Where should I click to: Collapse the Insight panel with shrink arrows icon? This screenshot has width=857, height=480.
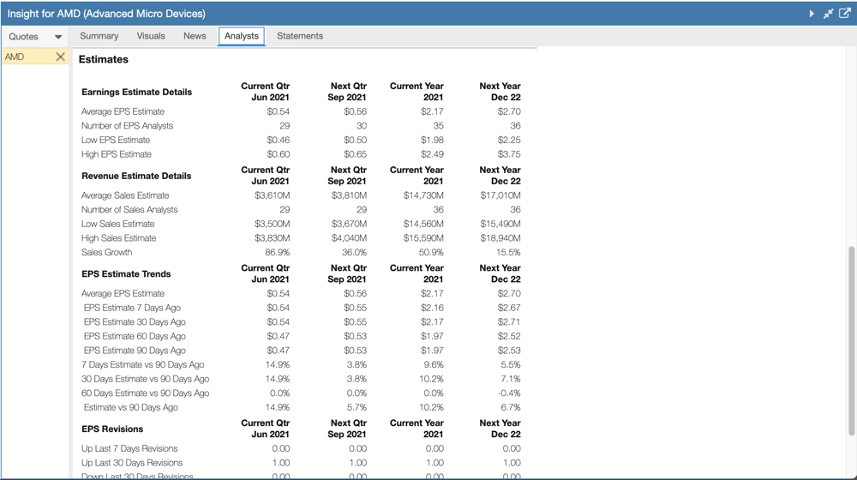coord(828,14)
